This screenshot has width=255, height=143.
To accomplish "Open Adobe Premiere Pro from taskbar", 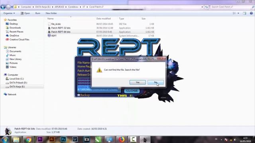I will click(40, 139).
